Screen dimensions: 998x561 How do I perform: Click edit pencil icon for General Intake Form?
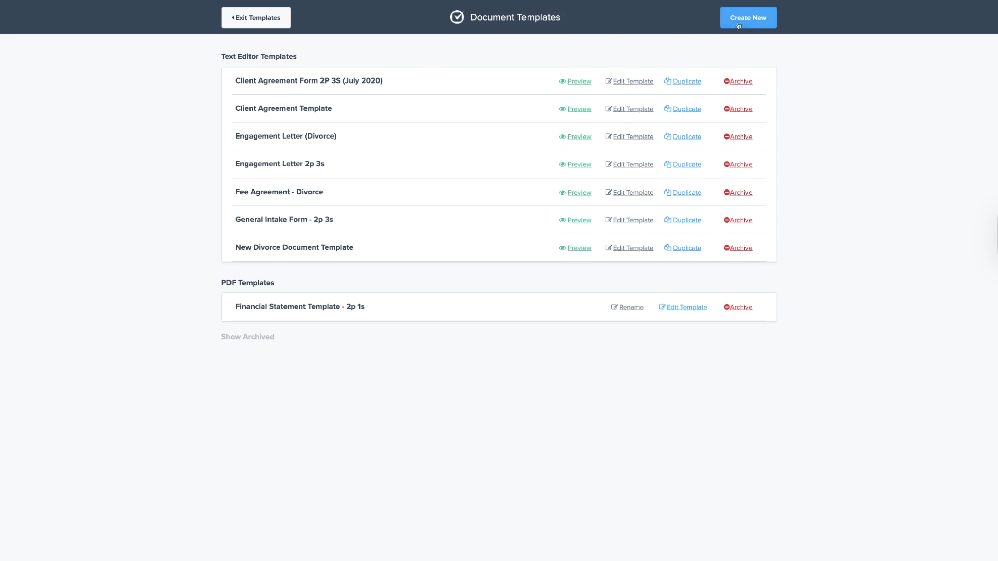pyautogui.click(x=608, y=220)
